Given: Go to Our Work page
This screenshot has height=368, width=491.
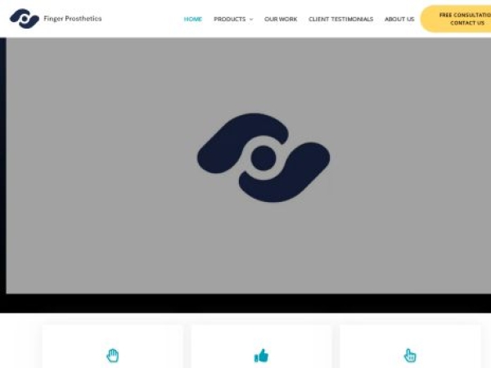Looking at the screenshot, I should (281, 19).
